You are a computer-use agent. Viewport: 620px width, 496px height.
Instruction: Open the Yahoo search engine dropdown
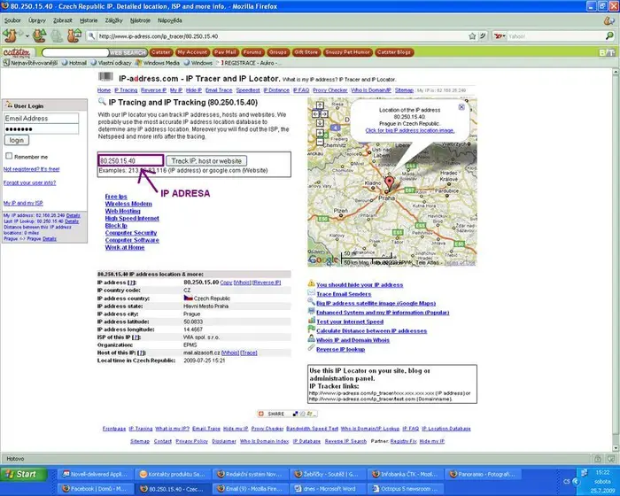point(500,36)
